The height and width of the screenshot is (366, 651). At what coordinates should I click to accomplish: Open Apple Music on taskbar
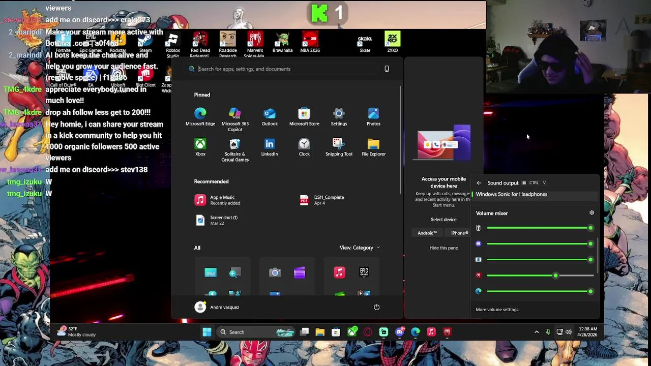click(x=431, y=332)
